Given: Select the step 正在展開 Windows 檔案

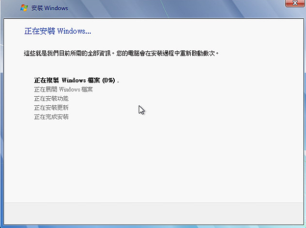Looking at the screenshot, I should (x=63, y=90).
